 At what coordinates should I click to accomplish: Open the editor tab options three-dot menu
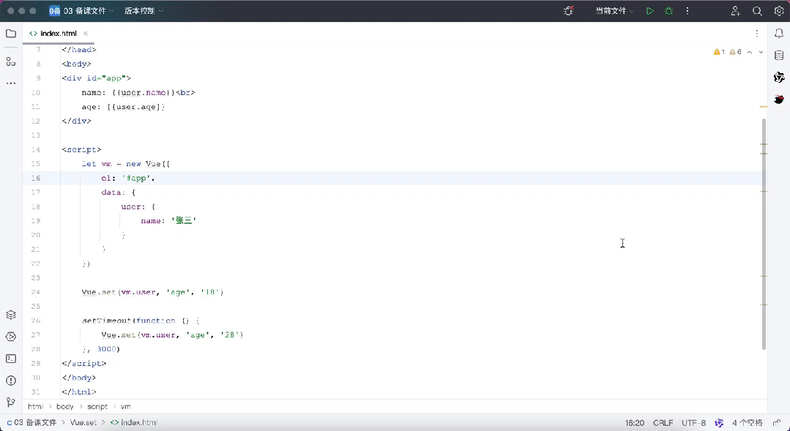pos(757,33)
